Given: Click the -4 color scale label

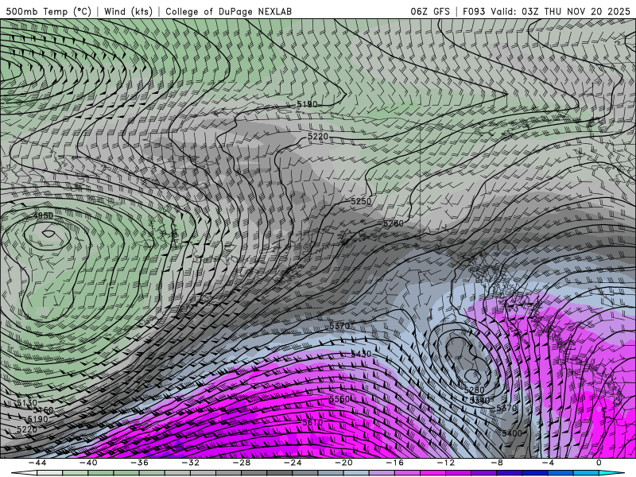Looking at the screenshot, I should click(x=549, y=463).
